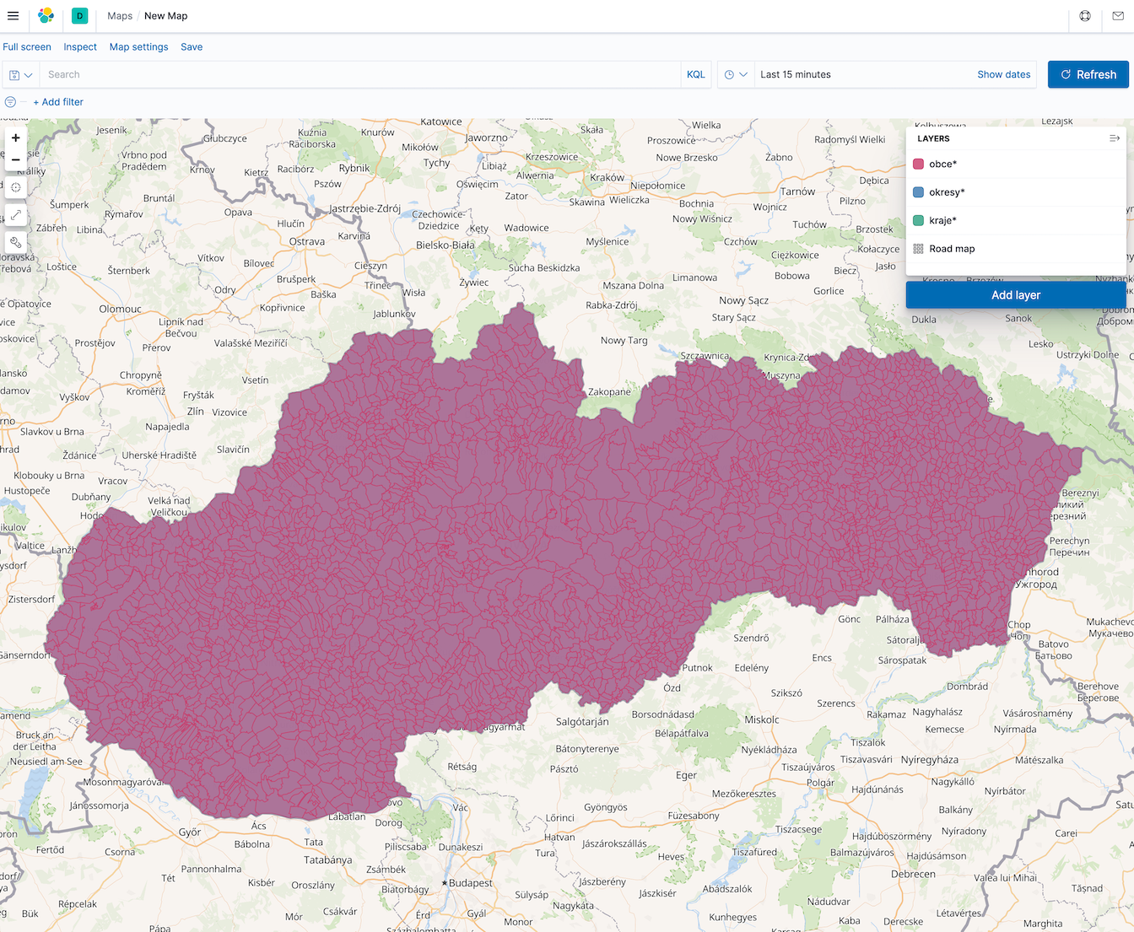
Task: Open the hamburger navigation menu
Action: pos(13,16)
